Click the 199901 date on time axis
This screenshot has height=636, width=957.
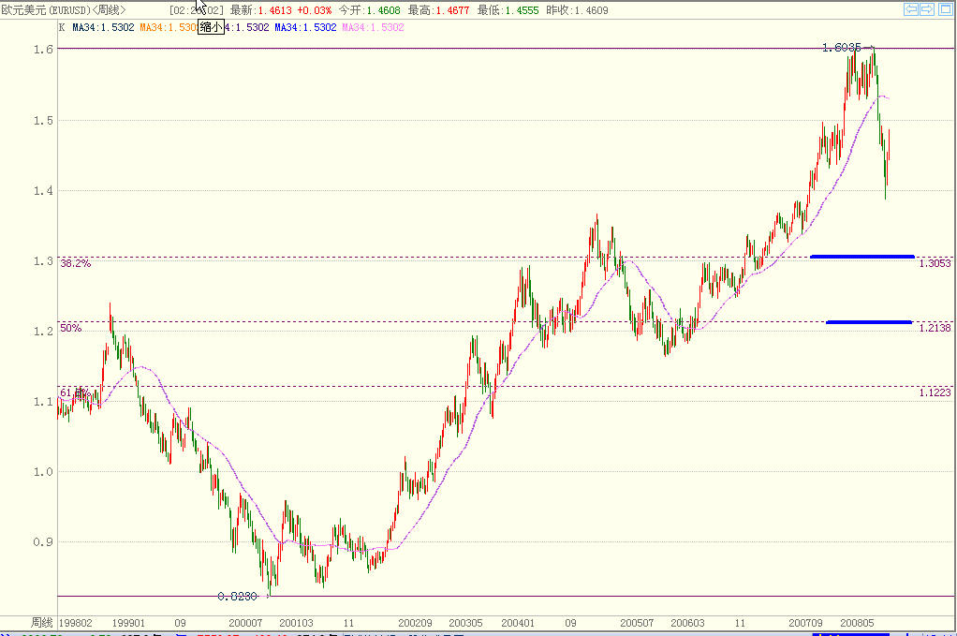(129, 623)
